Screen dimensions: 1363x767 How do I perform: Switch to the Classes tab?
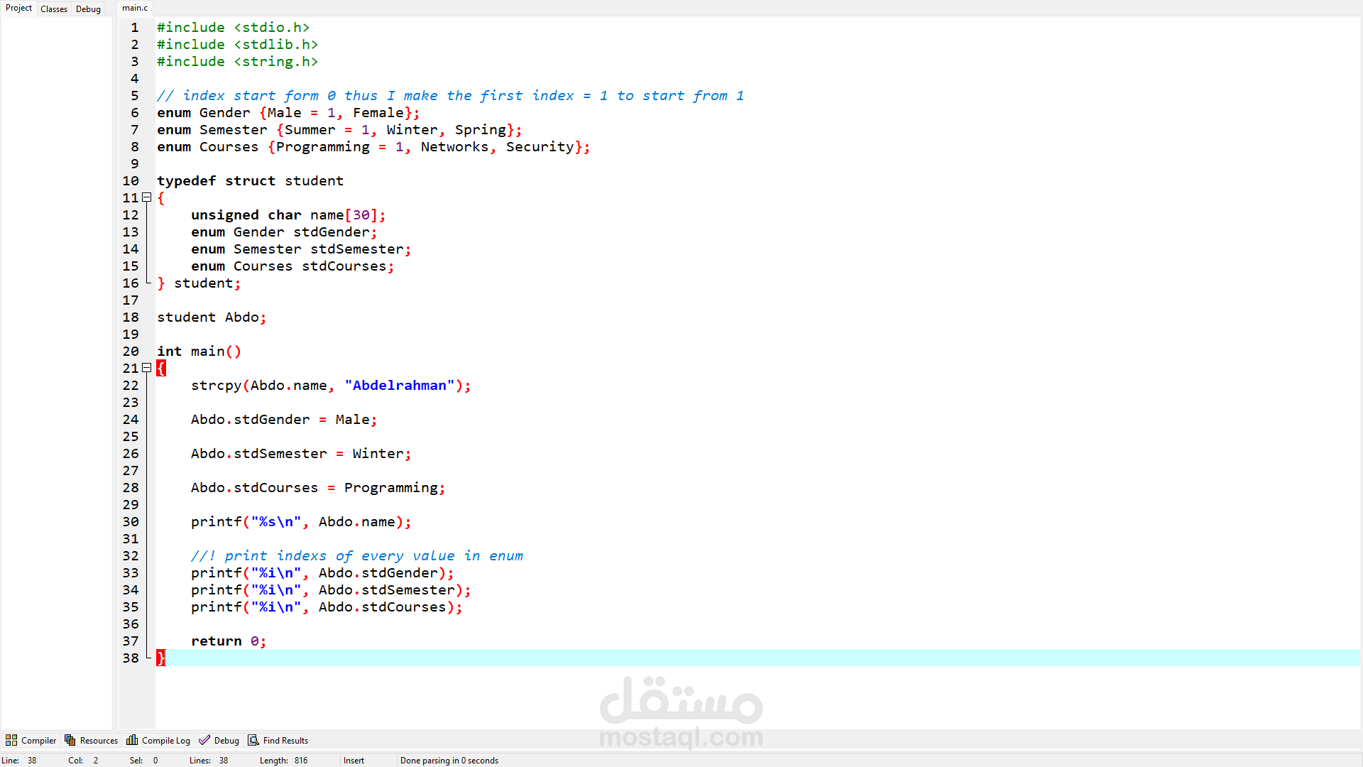click(54, 9)
